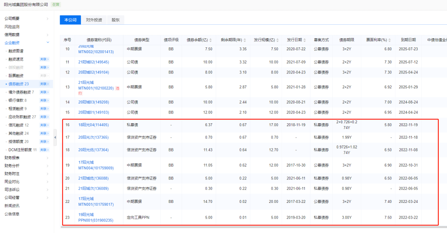Open bond link 17阳光城 MTN001(101759017)

96,202
